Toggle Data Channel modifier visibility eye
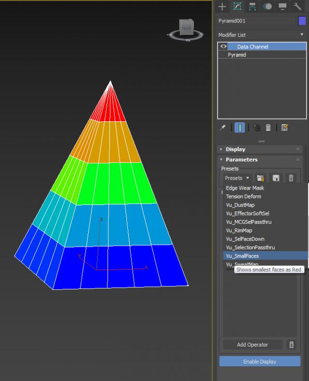Viewport: 309px width, 381px height. pyautogui.click(x=223, y=47)
